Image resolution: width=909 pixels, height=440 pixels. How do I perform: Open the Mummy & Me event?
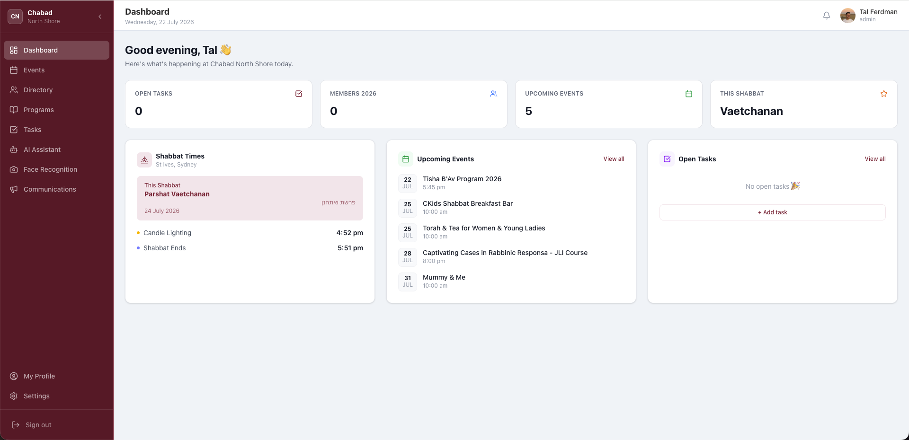444,277
